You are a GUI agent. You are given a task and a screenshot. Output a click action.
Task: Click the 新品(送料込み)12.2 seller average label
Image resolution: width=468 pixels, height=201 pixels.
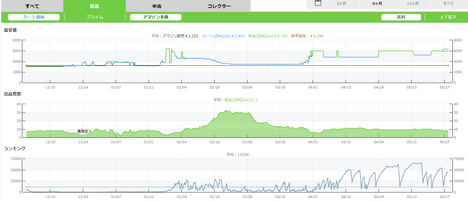(x=238, y=100)
